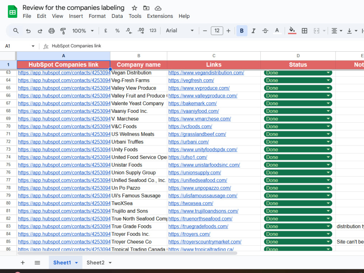Open HubSpot link for V&C Foods
The width and height of the screenshot is (364, 273).
click(64, 127)
